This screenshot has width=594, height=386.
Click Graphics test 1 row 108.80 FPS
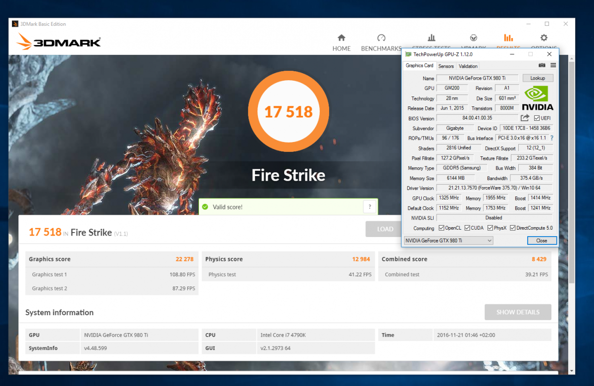pos(112,274)
